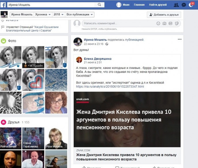Viewport: 198px width, 168px height.
Task: Open the ZNAK.COM article title link below image
Action: (x=126, y=157)
